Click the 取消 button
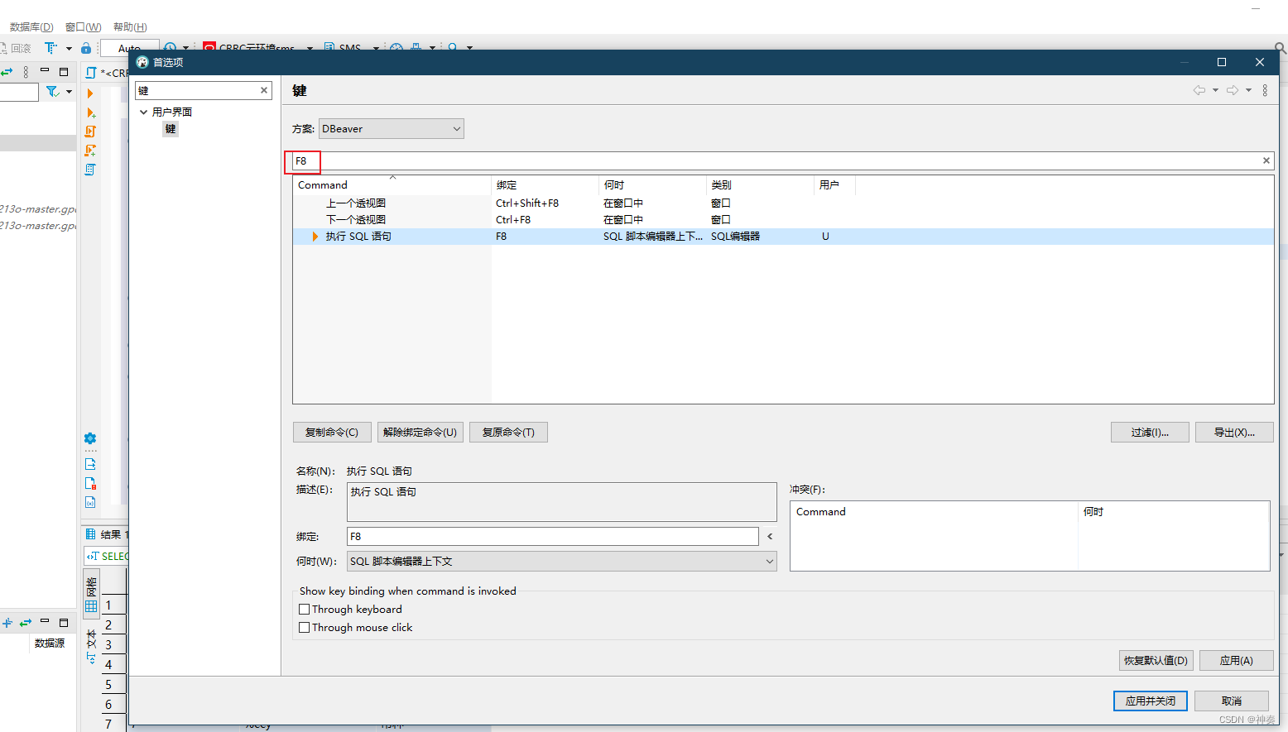This screenshot has width=1288, height=732. point(1232,701)
